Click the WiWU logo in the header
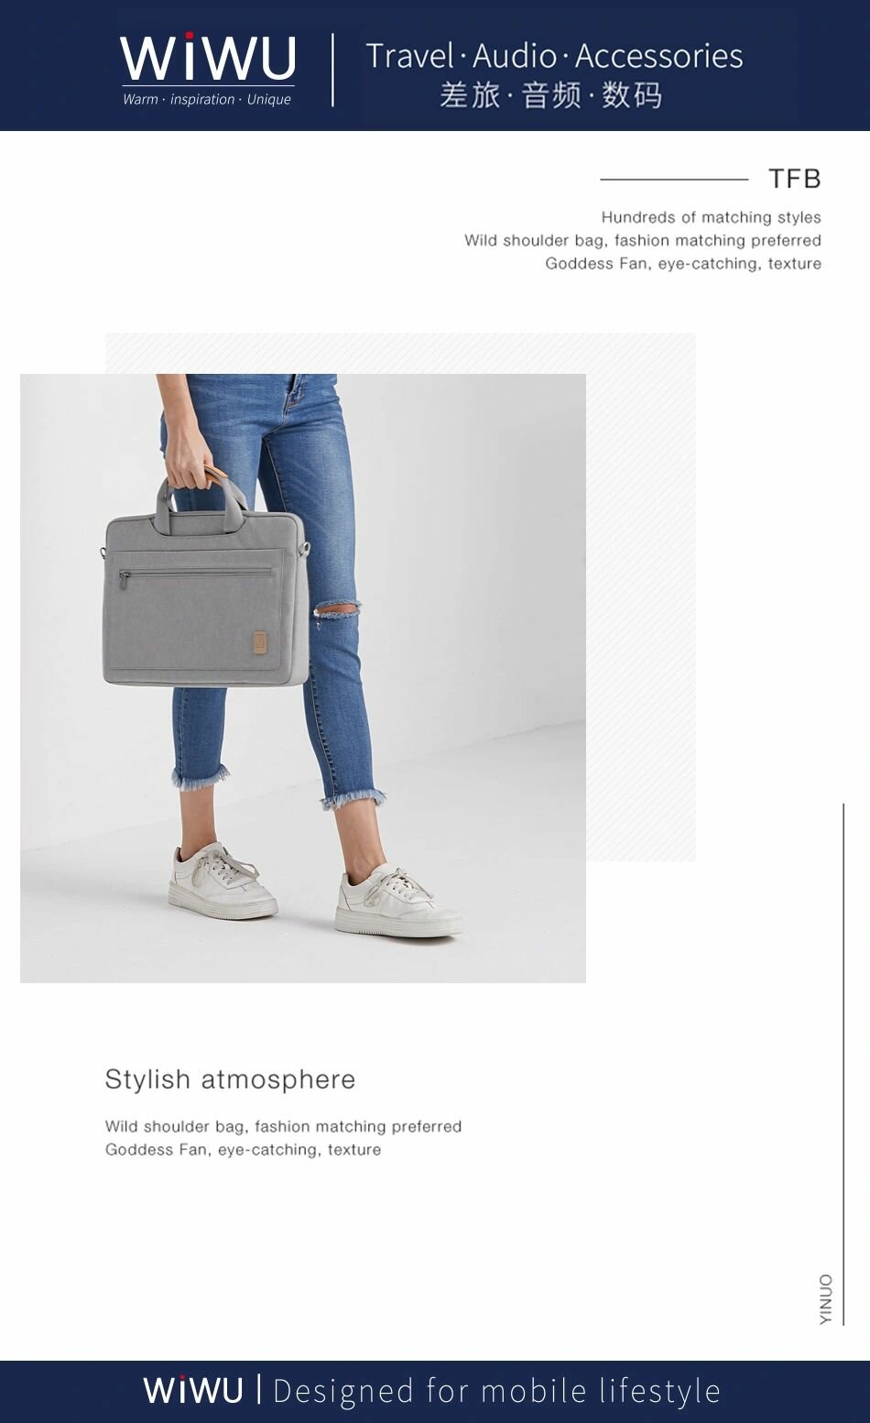Image resolution: width=870 pixels, height=1423 pixels. [x=208, y=58]
